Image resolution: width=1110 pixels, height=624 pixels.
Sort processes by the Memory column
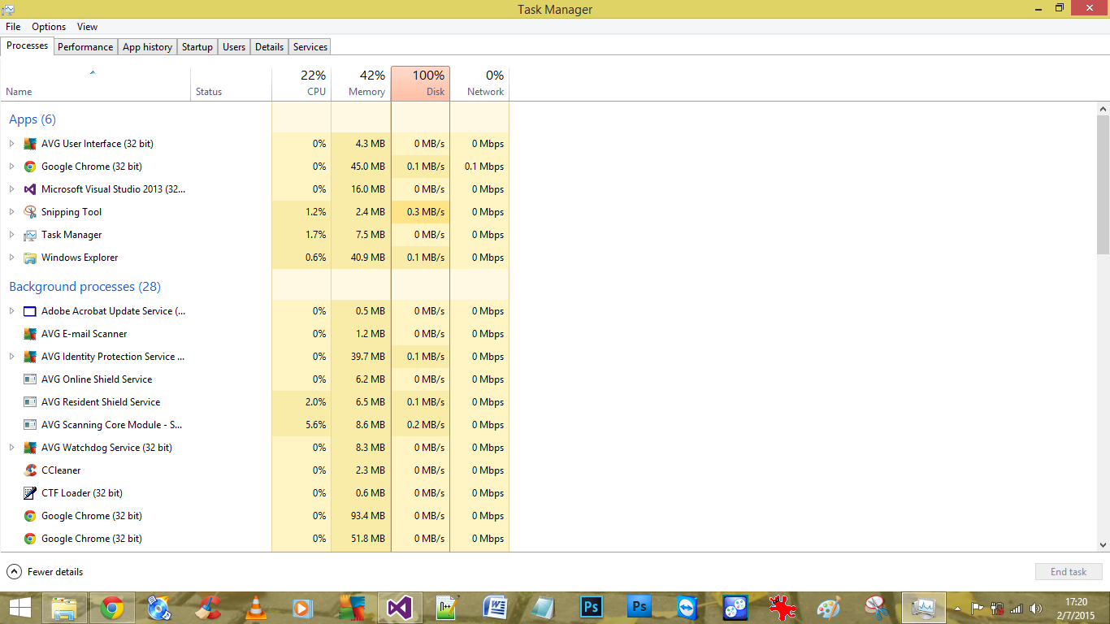(x=361, y=84)
